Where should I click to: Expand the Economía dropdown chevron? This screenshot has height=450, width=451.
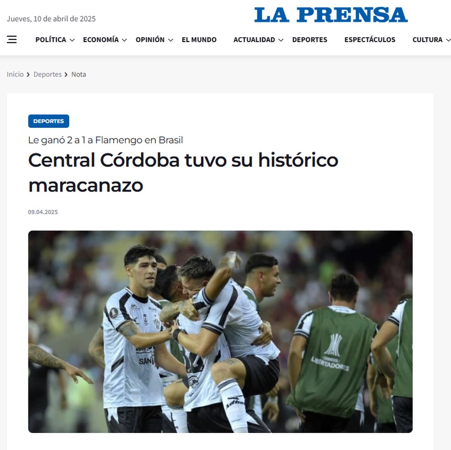click(x=124, y=40)
